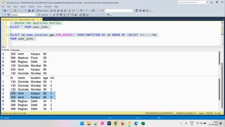The width and height of the screenshot is (225, 127).
Task: Parse the query with checkmark icon
Action: [54, 15]
